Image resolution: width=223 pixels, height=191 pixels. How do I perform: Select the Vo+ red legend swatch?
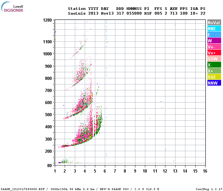214,53
